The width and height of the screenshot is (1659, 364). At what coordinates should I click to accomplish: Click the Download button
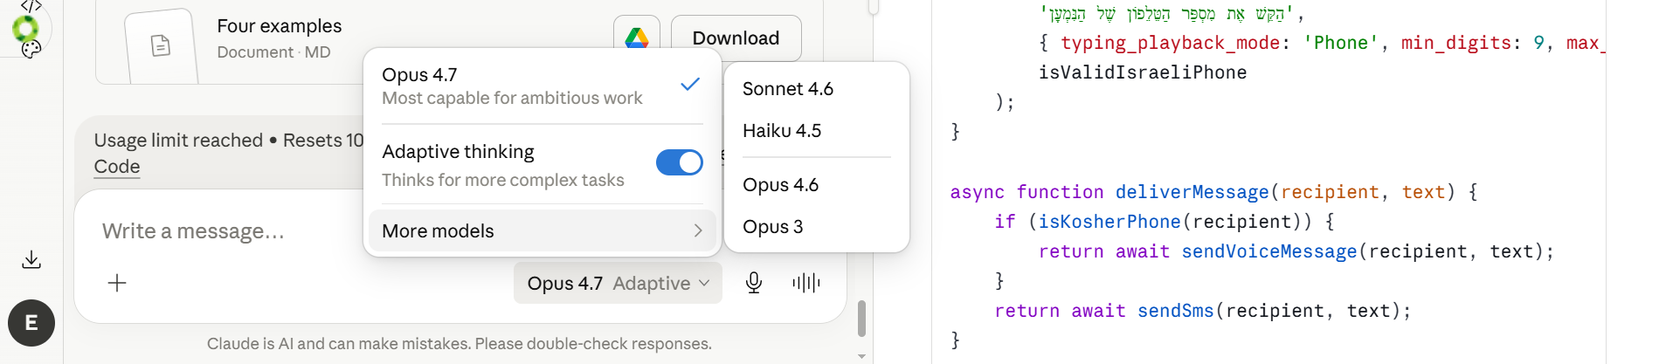[x=736, y=38]
